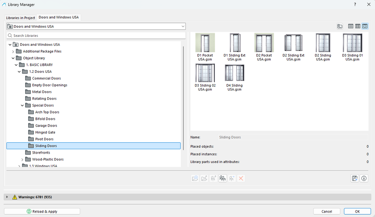Click the add library folder icon

point(195,178)
